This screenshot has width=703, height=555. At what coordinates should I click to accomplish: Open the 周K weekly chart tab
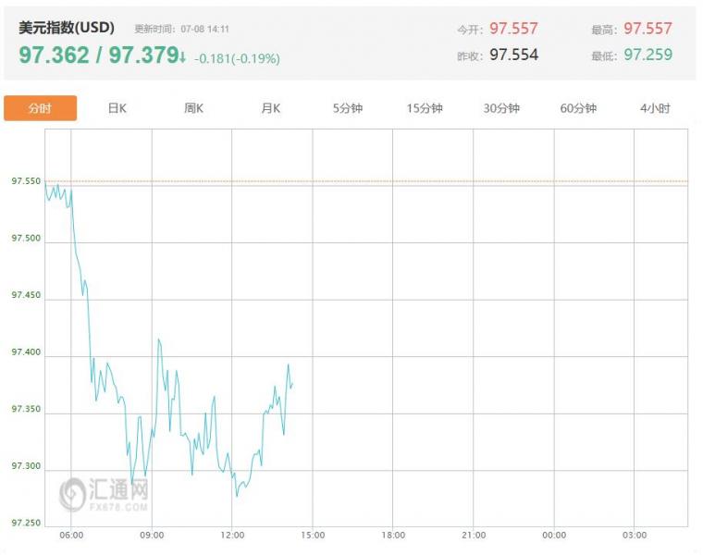(193, 108)
